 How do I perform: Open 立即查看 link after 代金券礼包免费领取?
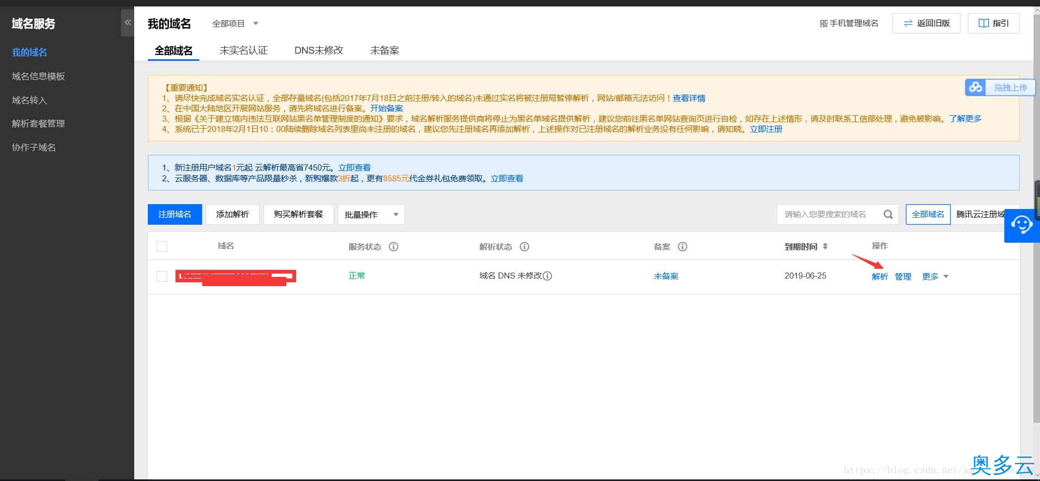coord(507,179)
